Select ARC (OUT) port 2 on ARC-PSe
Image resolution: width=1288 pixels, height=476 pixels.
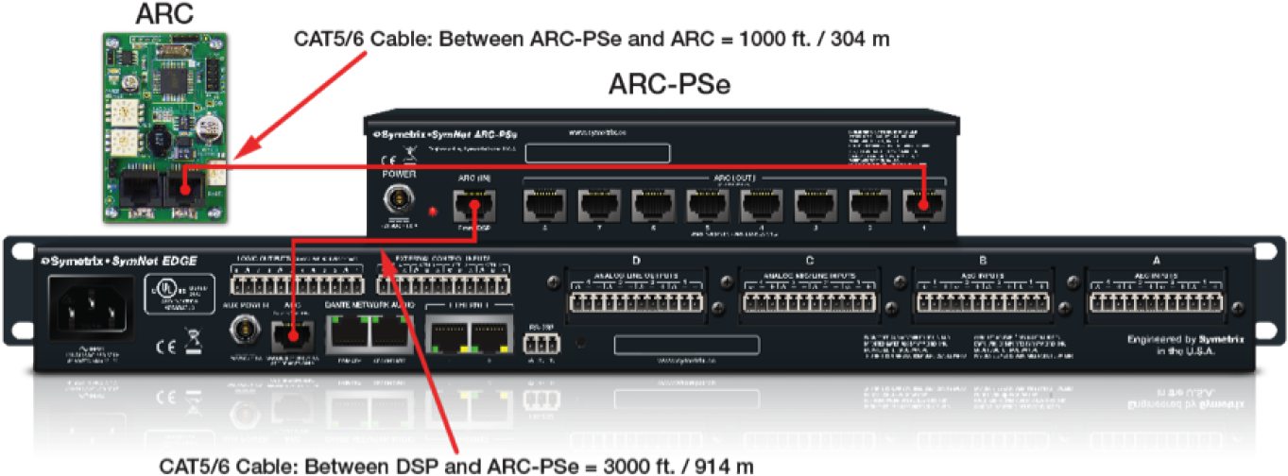868,205
